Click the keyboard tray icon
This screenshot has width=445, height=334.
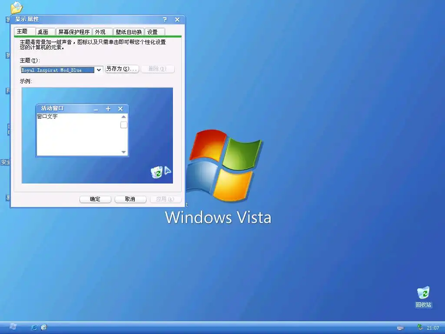[400, 328]
